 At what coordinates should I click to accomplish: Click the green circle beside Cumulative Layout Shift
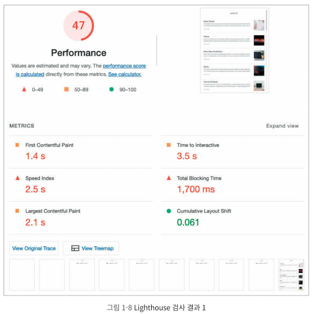[x=168, y=211]
